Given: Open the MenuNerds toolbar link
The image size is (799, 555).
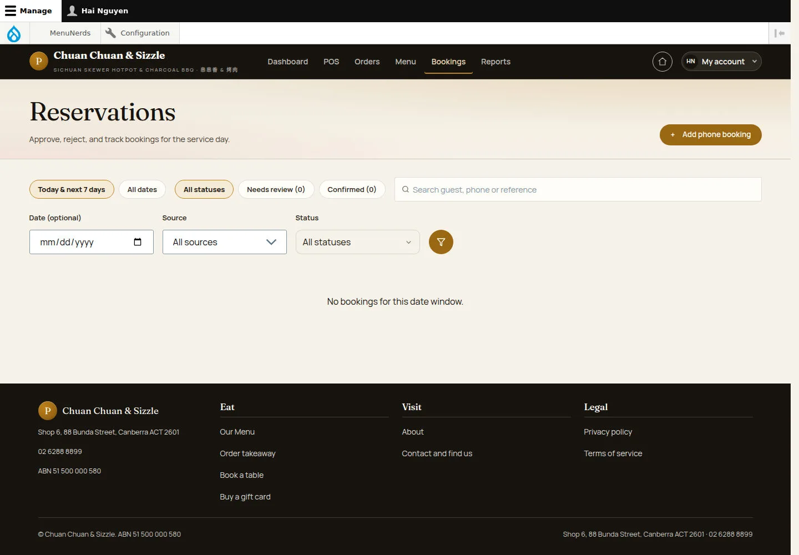Looking at the screenshot, I should tap(70, 33).
